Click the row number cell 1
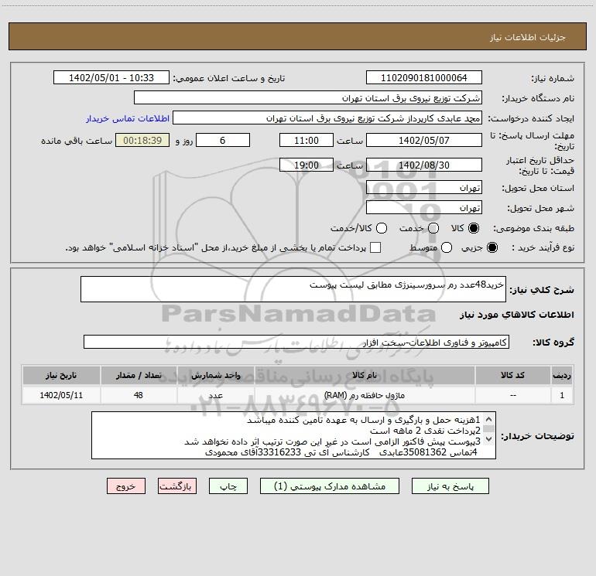Image resolution: width=596 pixels, height=576 pixels. (562, 395)
